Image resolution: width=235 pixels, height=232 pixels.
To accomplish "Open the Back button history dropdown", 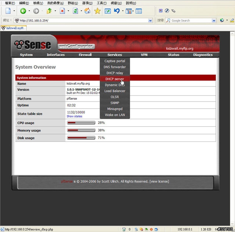I will 29,11.
